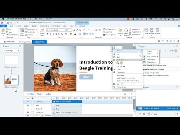Click the layer properties gear in the Layers panel
The width and height of the screenshot is (180, 135).
177,114
